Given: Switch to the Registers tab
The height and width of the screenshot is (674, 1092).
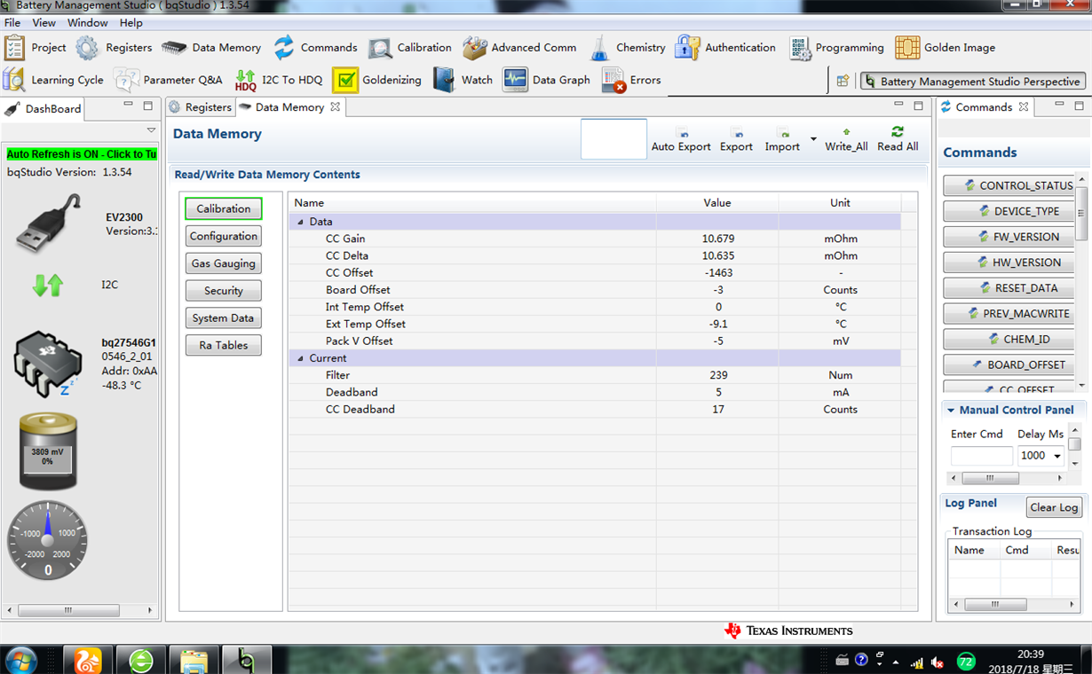Looking at the screenshot, I should (200, 107).
